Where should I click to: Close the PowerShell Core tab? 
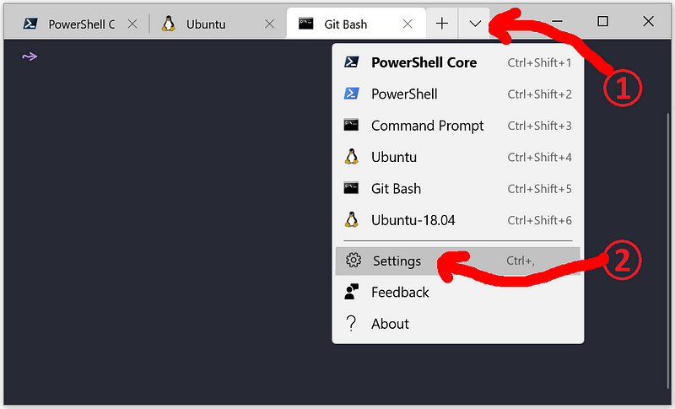point(132,24)
